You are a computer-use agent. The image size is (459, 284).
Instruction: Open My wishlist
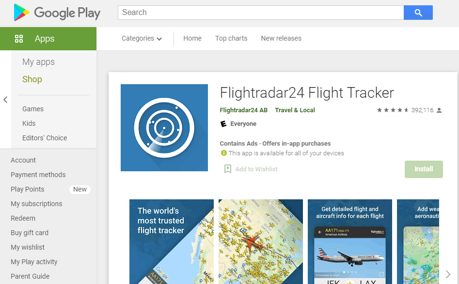28,247
